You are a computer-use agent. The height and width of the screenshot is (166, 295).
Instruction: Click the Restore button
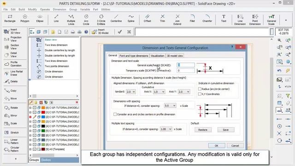click(203, 130)
